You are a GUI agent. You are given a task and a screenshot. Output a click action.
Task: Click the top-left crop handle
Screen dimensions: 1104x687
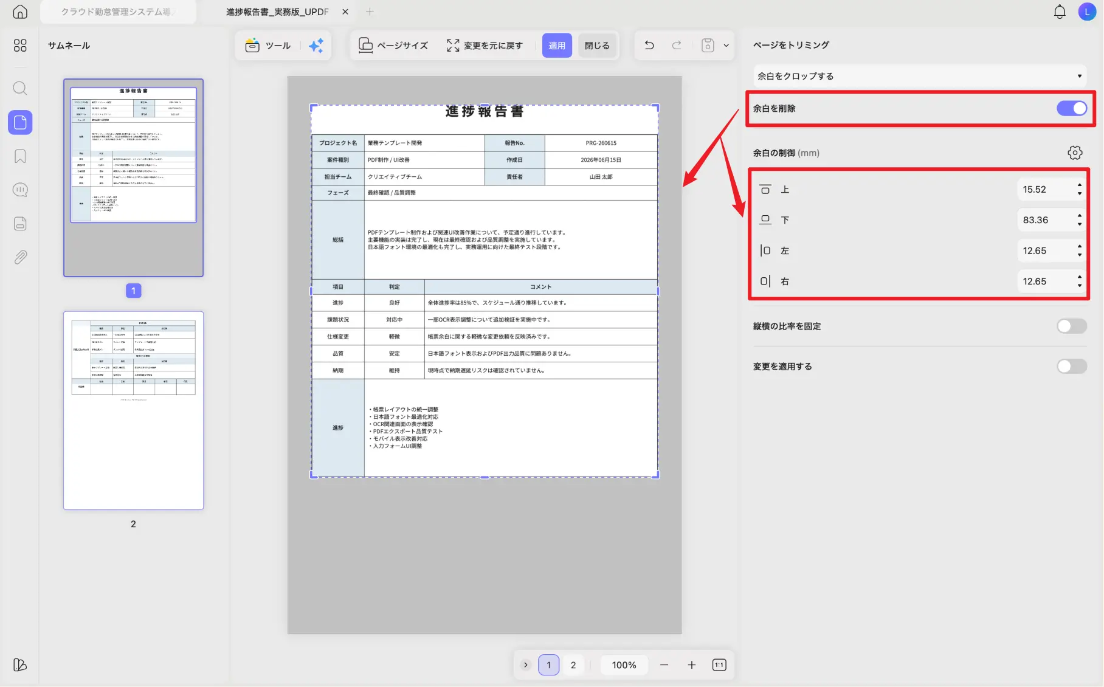[313, 107]
